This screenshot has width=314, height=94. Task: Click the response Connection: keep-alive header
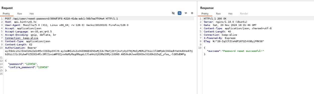pos(220,35)
